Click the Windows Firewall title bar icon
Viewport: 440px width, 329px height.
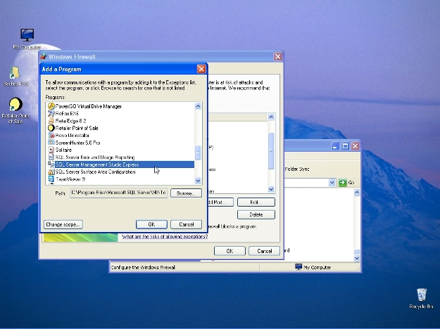tap(43, 56)
